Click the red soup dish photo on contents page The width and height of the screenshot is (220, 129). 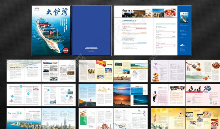tap(170, 13)
